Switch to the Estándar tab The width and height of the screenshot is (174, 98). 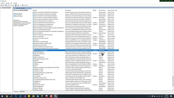22,91
